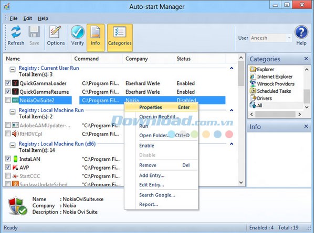Select Internet Explorer category icon
Screen dimensions: 315x233
(253, 76)
